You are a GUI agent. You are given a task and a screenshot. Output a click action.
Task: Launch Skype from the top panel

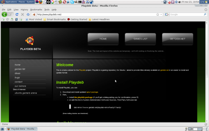tap(72, 2)
